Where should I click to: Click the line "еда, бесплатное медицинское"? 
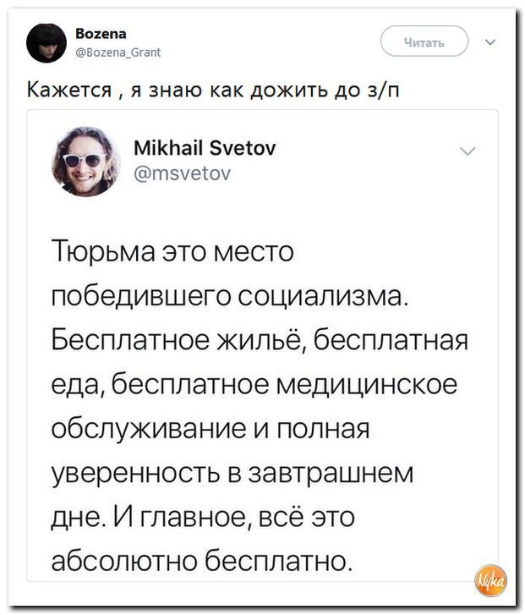pos(254,385)
